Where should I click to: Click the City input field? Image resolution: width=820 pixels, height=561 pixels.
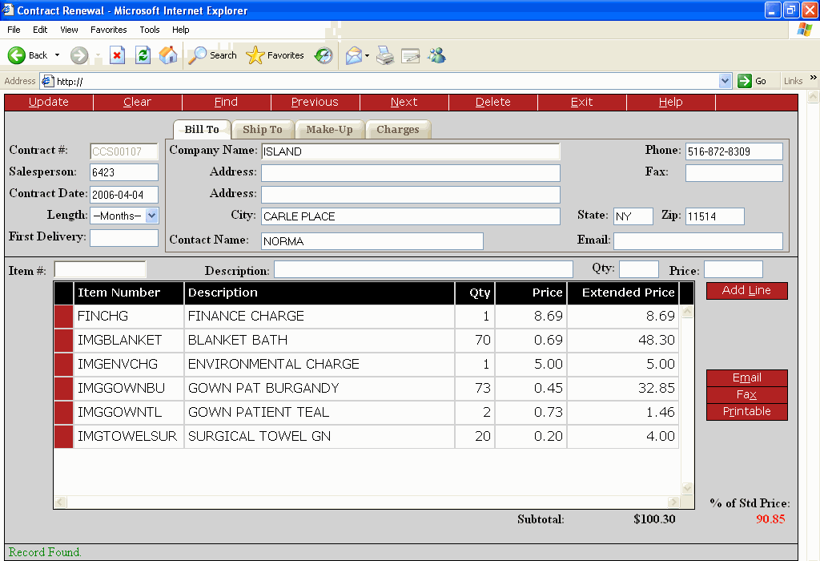tap(411, 216)
